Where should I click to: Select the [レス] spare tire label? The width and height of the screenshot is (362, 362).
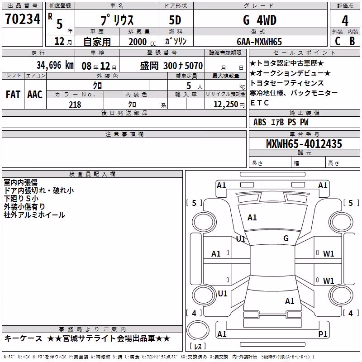(198, 346)
